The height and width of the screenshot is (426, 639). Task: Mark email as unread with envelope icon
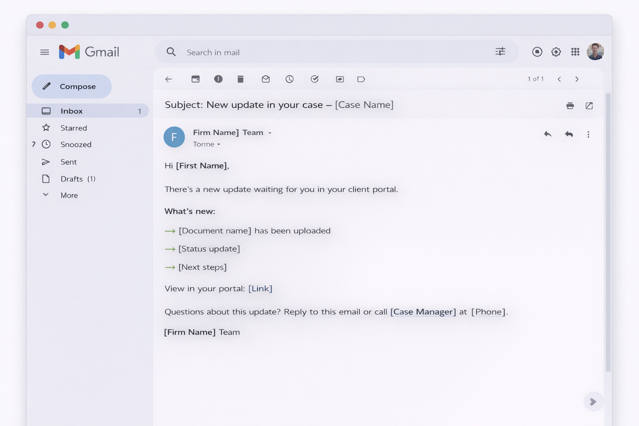(266, 79)
